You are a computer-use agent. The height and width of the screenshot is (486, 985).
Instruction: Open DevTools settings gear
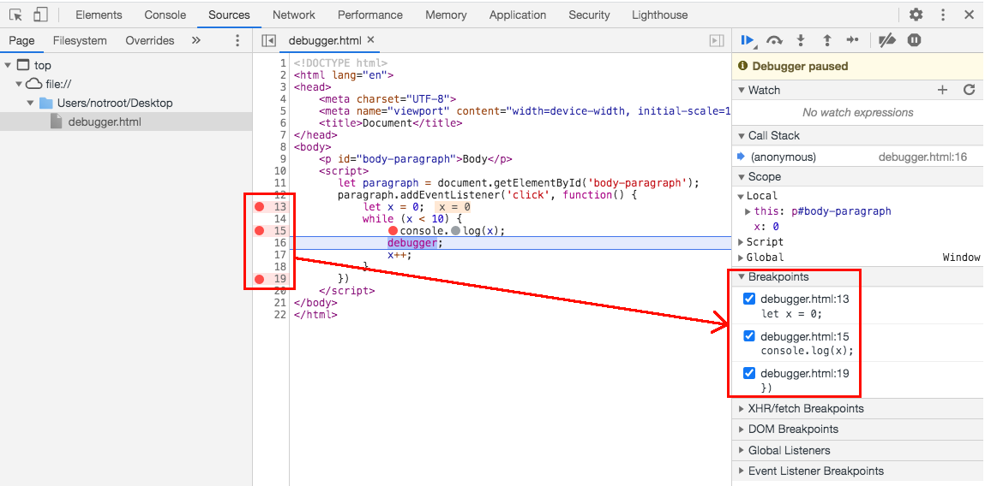point(916,15)
